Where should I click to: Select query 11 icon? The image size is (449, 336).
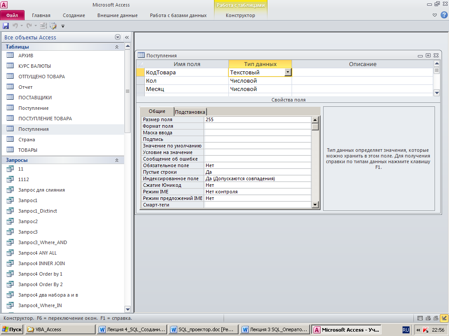coord(10,169)
